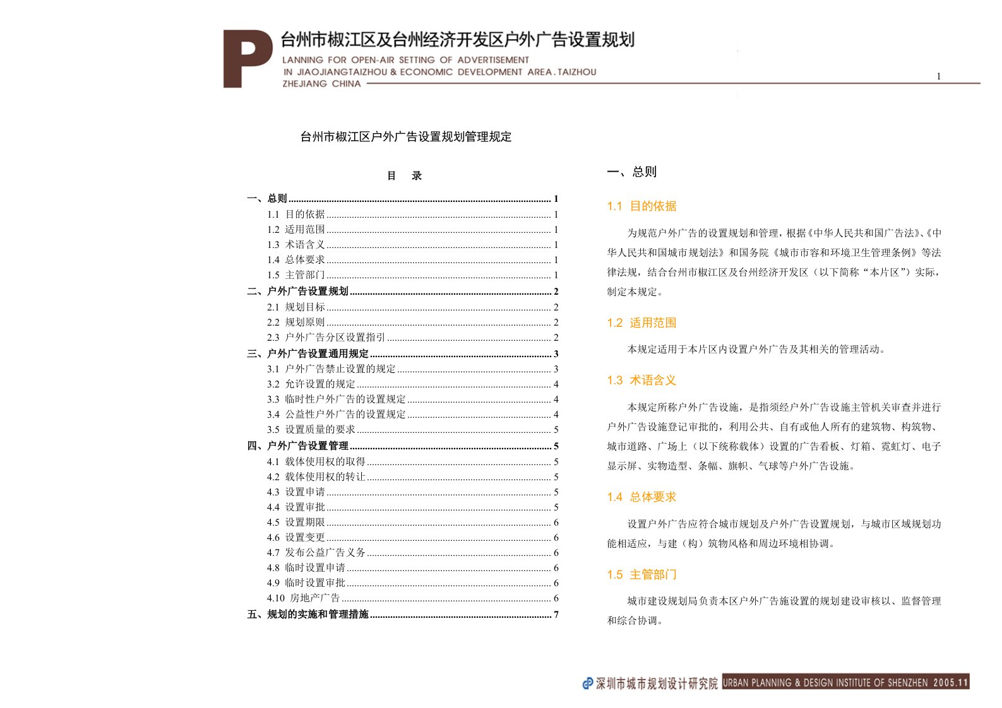The height and width of the screenshot is (708, 1002).
Task: Jump to 三、户外广告设置通用规定 in contents
Action: pyautogui.click(x=403, y=354)
